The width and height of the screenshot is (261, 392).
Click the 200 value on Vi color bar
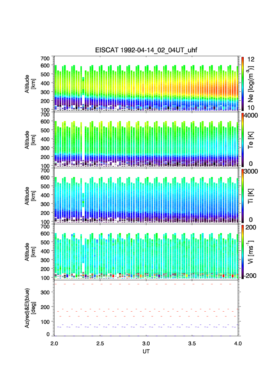tap(251, 227)
